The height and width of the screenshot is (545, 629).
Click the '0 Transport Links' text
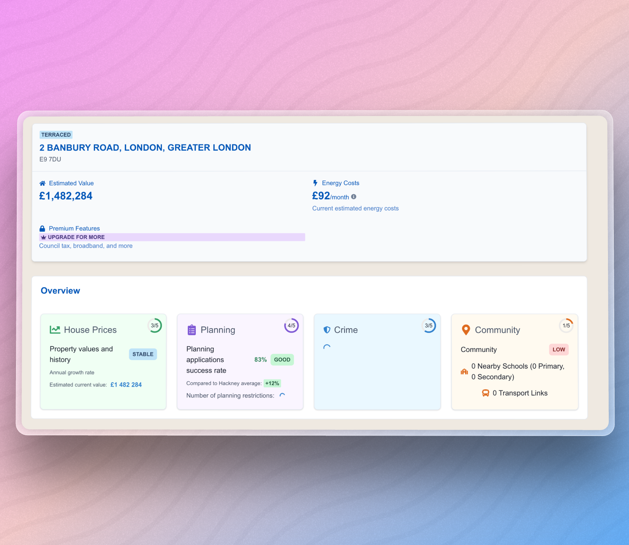520,393
